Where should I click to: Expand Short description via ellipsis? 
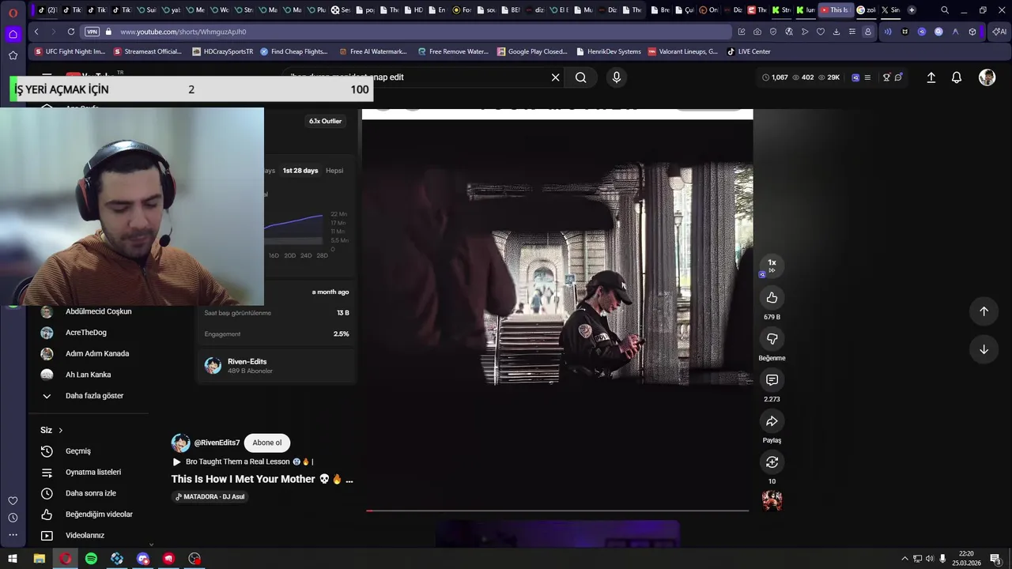click(x=349, y=479)
